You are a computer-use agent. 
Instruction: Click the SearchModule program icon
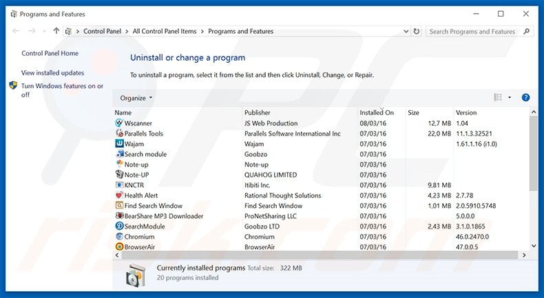click(119, 226)
